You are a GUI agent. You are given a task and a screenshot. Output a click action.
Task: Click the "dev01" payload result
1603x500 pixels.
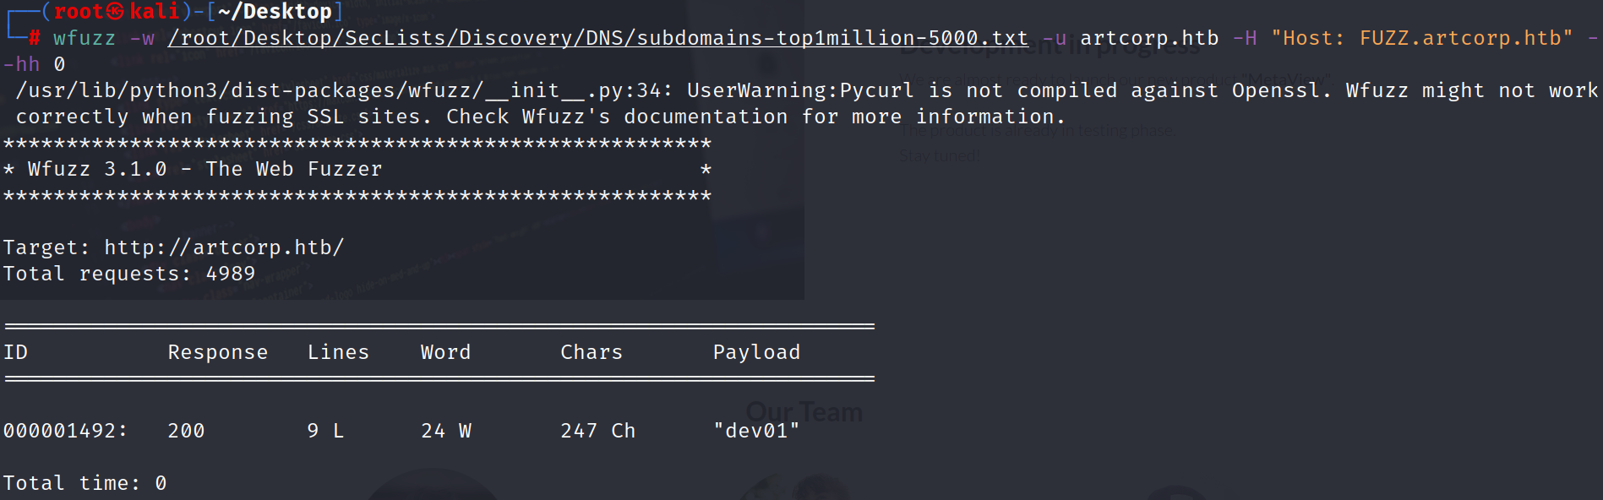tap(756, 431)
